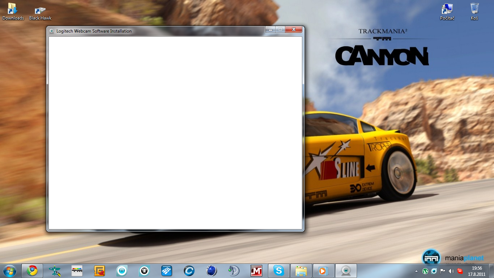The width and height of the screenshot is (494, 278).
Task: Select the Downloads desktop shortcut
Action: 13,11
